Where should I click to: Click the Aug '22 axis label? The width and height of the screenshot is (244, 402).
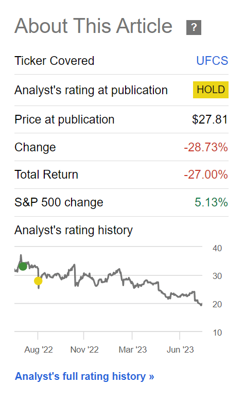(39, 349)
